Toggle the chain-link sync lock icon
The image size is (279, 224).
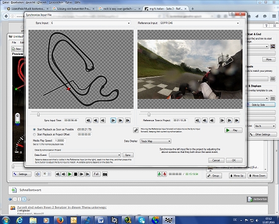point(135,130)
